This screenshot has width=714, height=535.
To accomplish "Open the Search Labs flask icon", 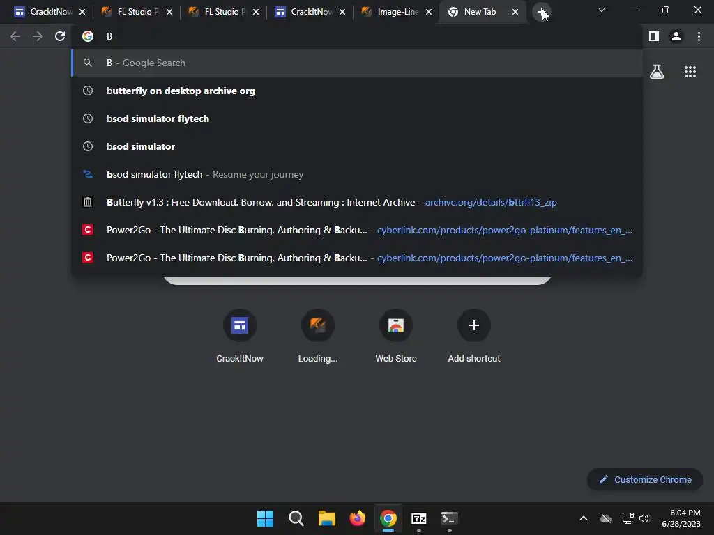I will click(x=657, y=72).
